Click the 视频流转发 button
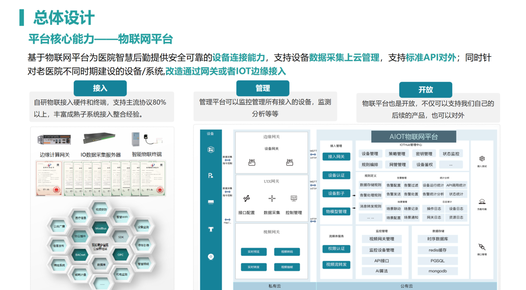This screenshot has height=290, width=526. pos(336,265)
